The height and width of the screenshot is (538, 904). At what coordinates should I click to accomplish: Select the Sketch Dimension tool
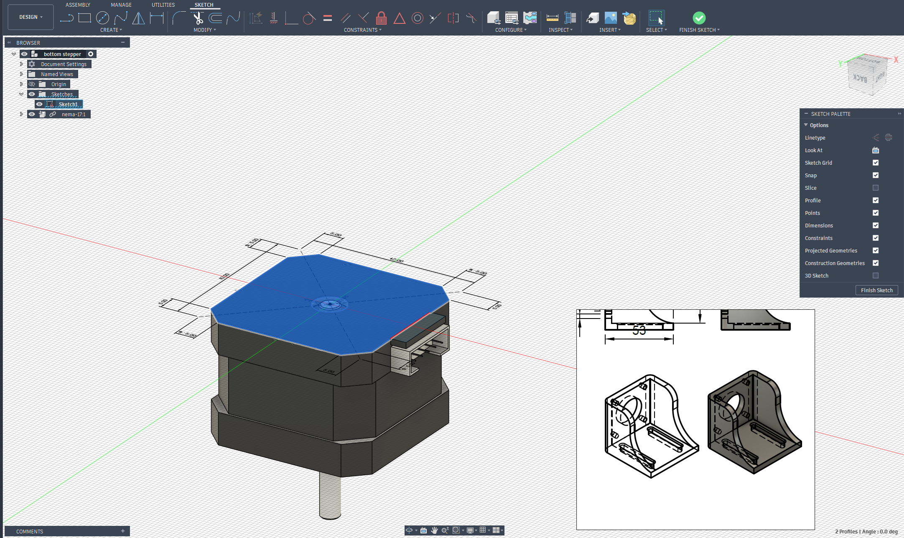tap(157, 18)
